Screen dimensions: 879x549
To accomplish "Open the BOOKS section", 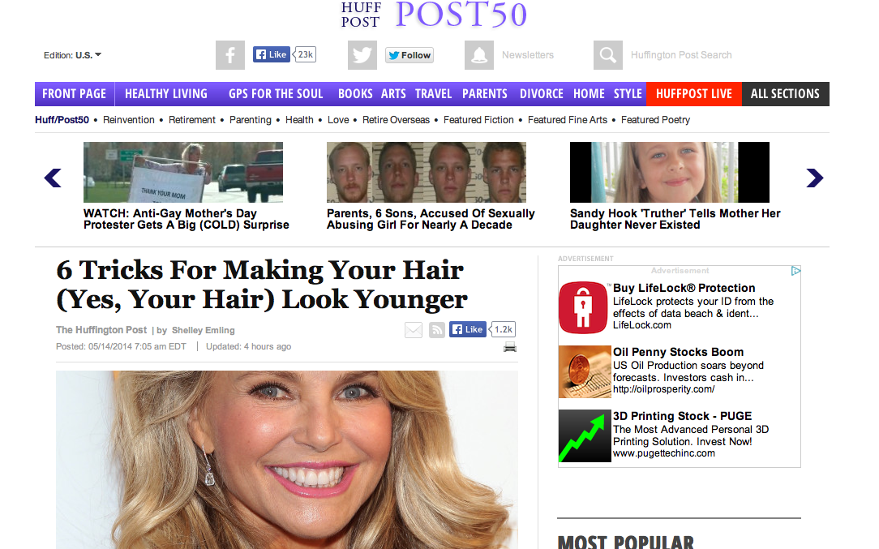I will 355,93.
